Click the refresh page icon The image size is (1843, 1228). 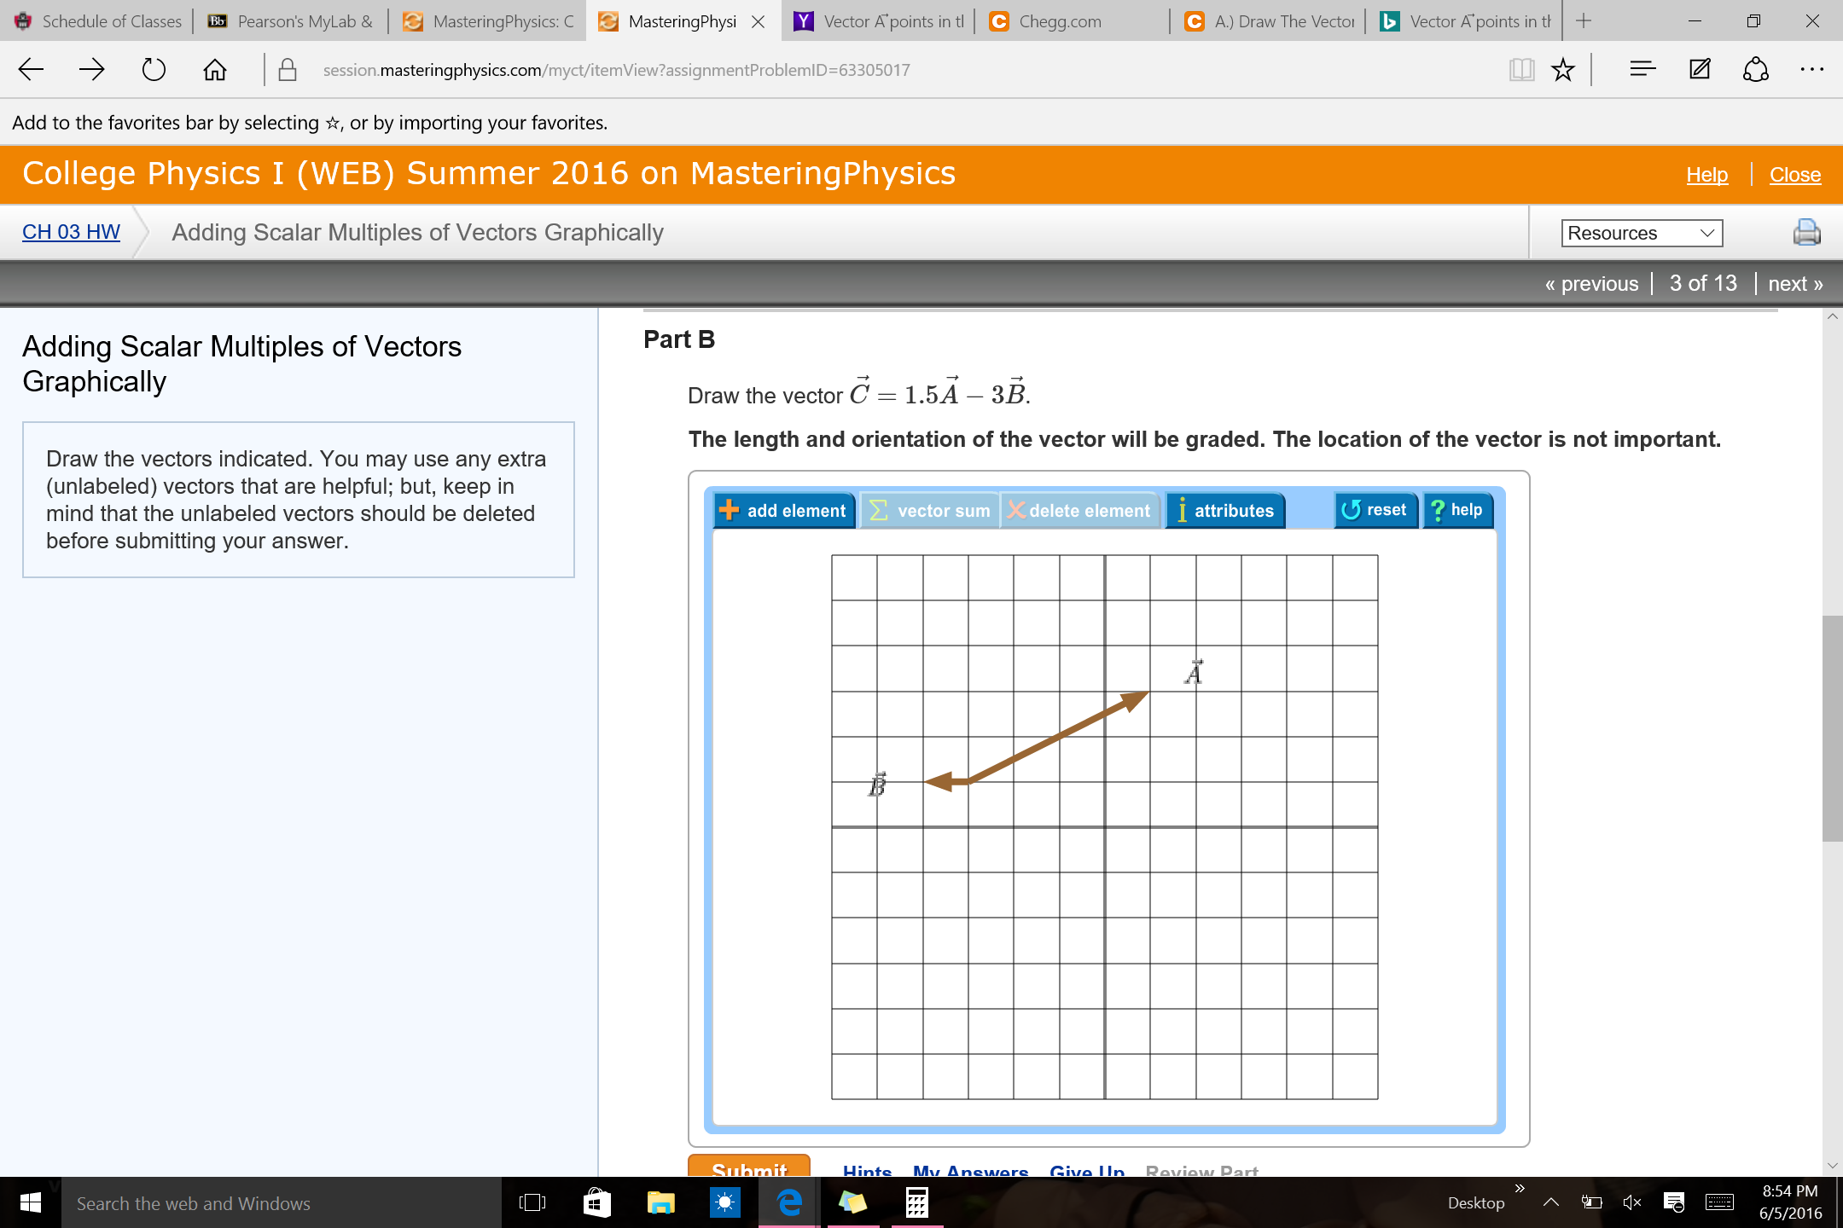(x=154, y=70)
